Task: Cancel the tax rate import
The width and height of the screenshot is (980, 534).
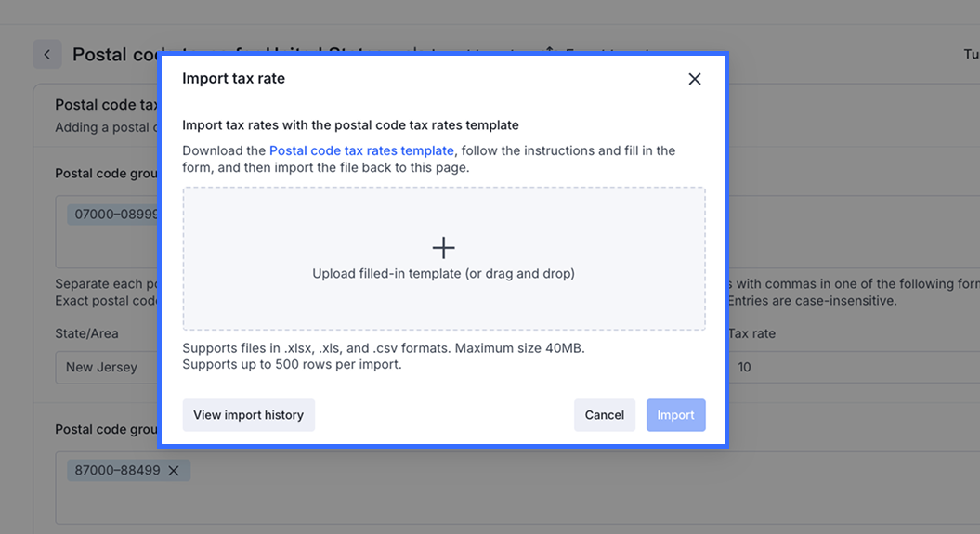Action: 604,415
